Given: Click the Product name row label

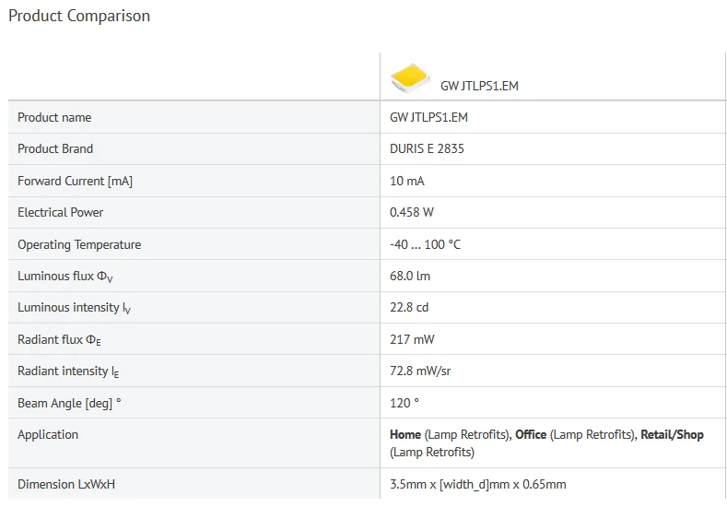Looking at the screenshot, I should click(x=54, y=117).
